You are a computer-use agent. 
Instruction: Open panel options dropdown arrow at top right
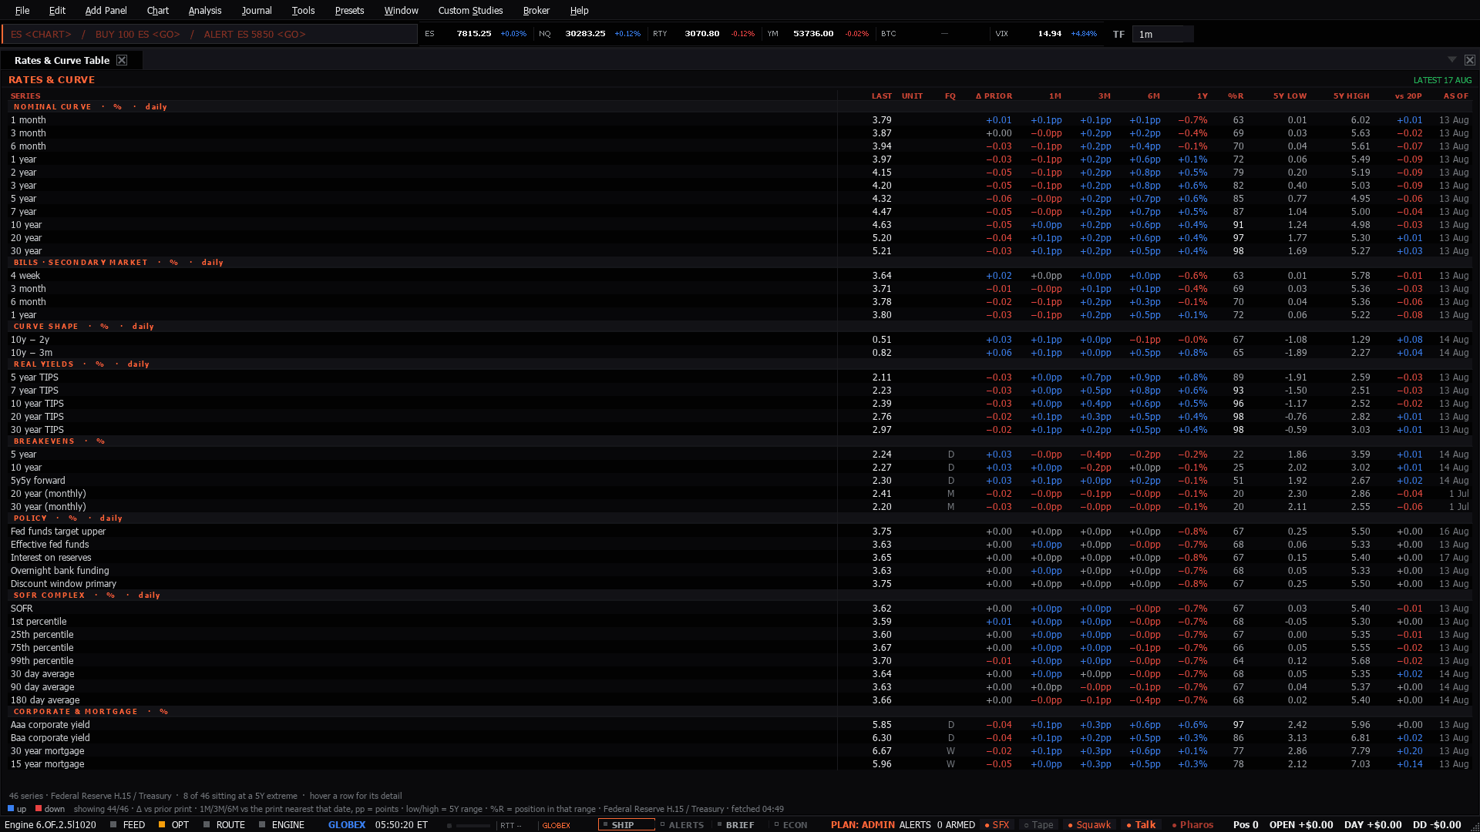[x=1452, y=59]
